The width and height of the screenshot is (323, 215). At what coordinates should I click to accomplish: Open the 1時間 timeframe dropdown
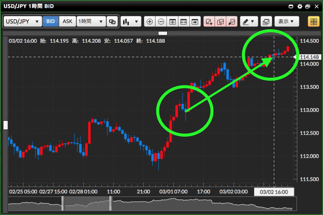91,21
